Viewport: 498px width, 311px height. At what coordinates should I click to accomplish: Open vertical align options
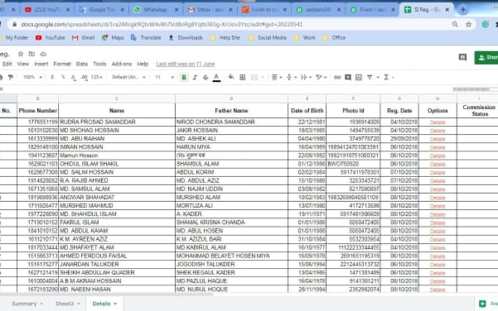click(x=291, y=77)
